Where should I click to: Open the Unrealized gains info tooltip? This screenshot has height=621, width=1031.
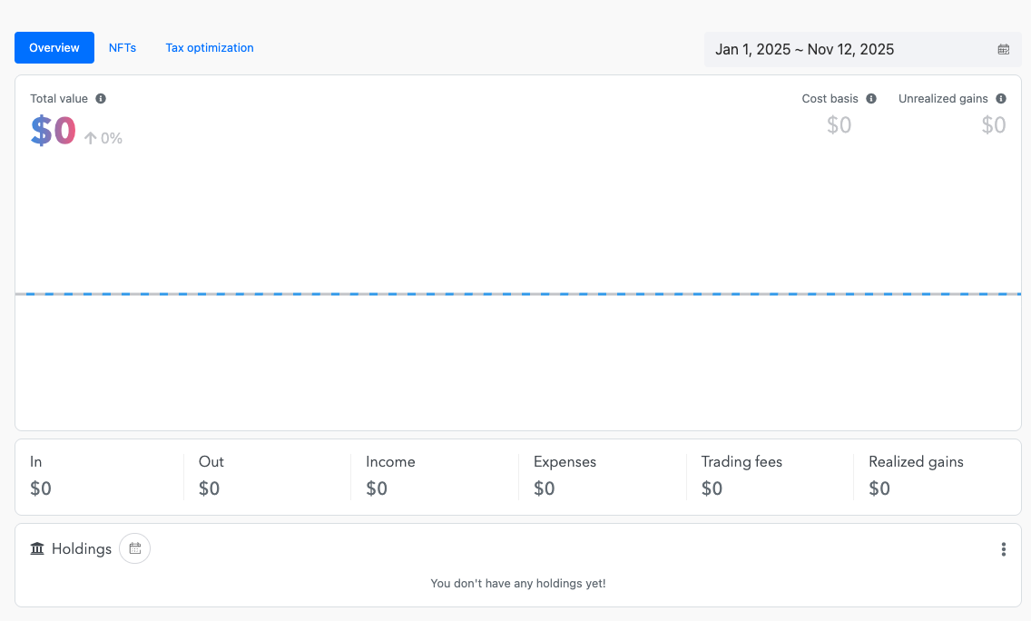[1001, 98]
